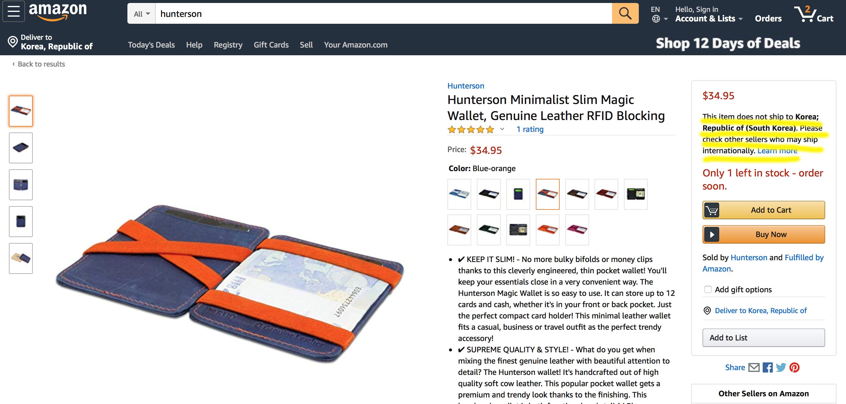Screen dimensions: 846x404
Task: Open Today's Deals in nav bar
Action: pos(151,45)
